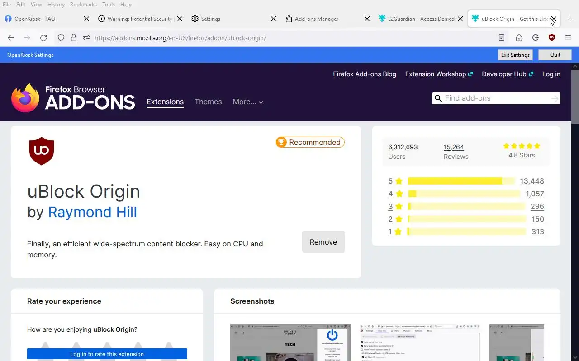Open the 296 three-star reviews count
The height and width of the screenshot is (361, 579).
(x=537, y=206)
